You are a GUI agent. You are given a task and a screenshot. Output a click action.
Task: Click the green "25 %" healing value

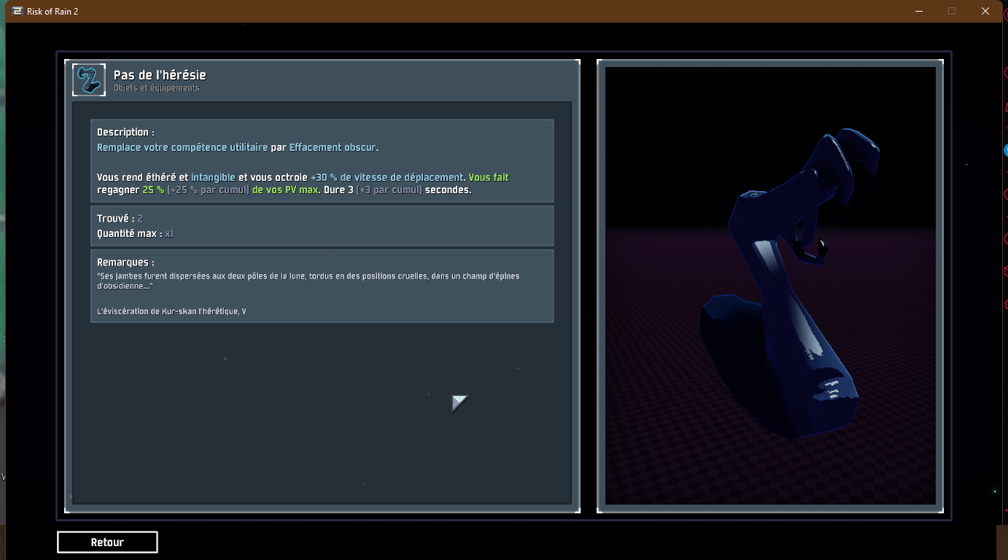[x=153, y=190]
